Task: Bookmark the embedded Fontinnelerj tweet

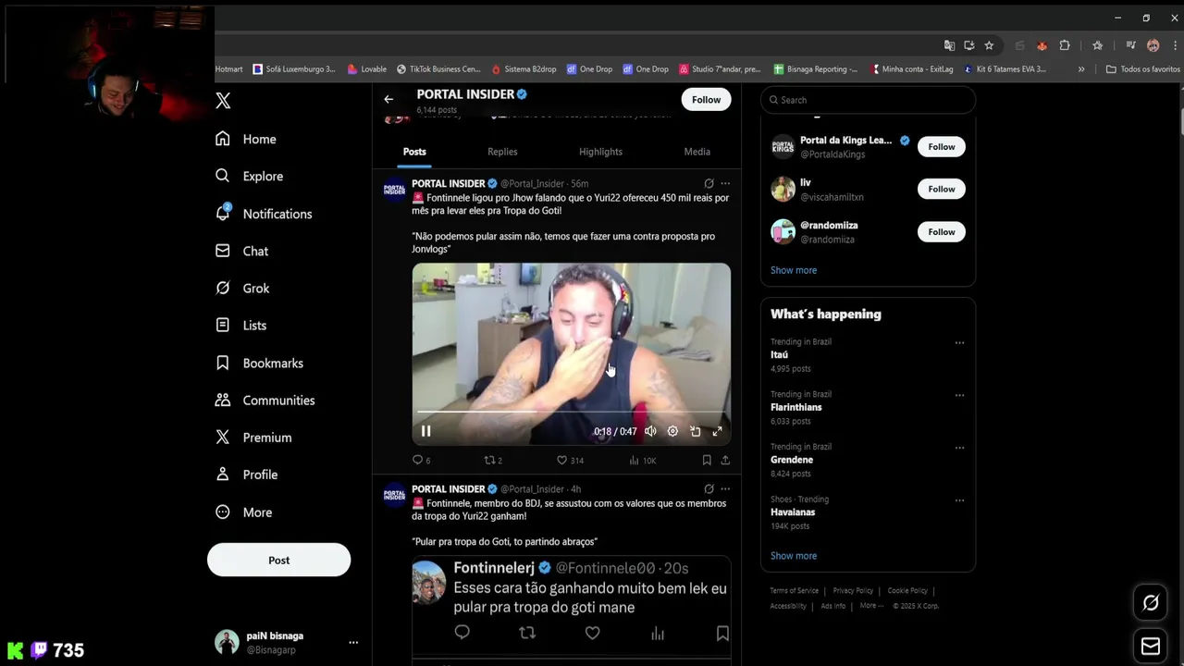Action: (x=722, y=633)
